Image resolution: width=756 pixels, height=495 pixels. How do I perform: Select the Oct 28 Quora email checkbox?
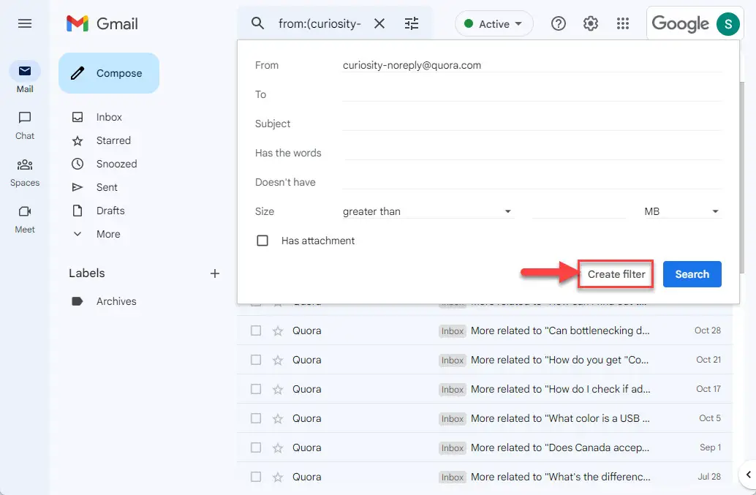coord(256,330)
